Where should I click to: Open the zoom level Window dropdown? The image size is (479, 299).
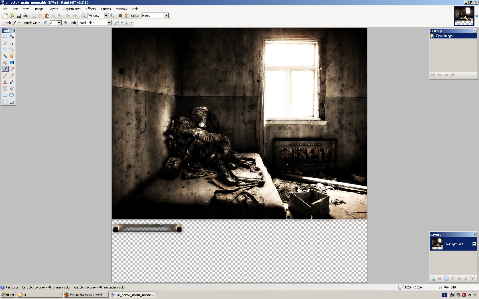click(106, 16)
